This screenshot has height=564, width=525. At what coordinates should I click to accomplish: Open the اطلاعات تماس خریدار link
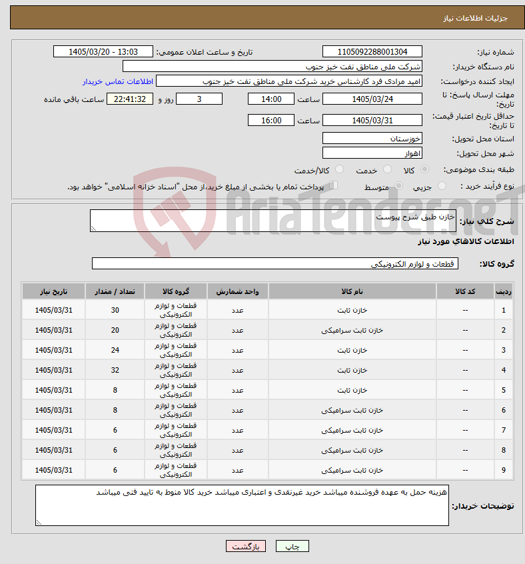[118, 81]
